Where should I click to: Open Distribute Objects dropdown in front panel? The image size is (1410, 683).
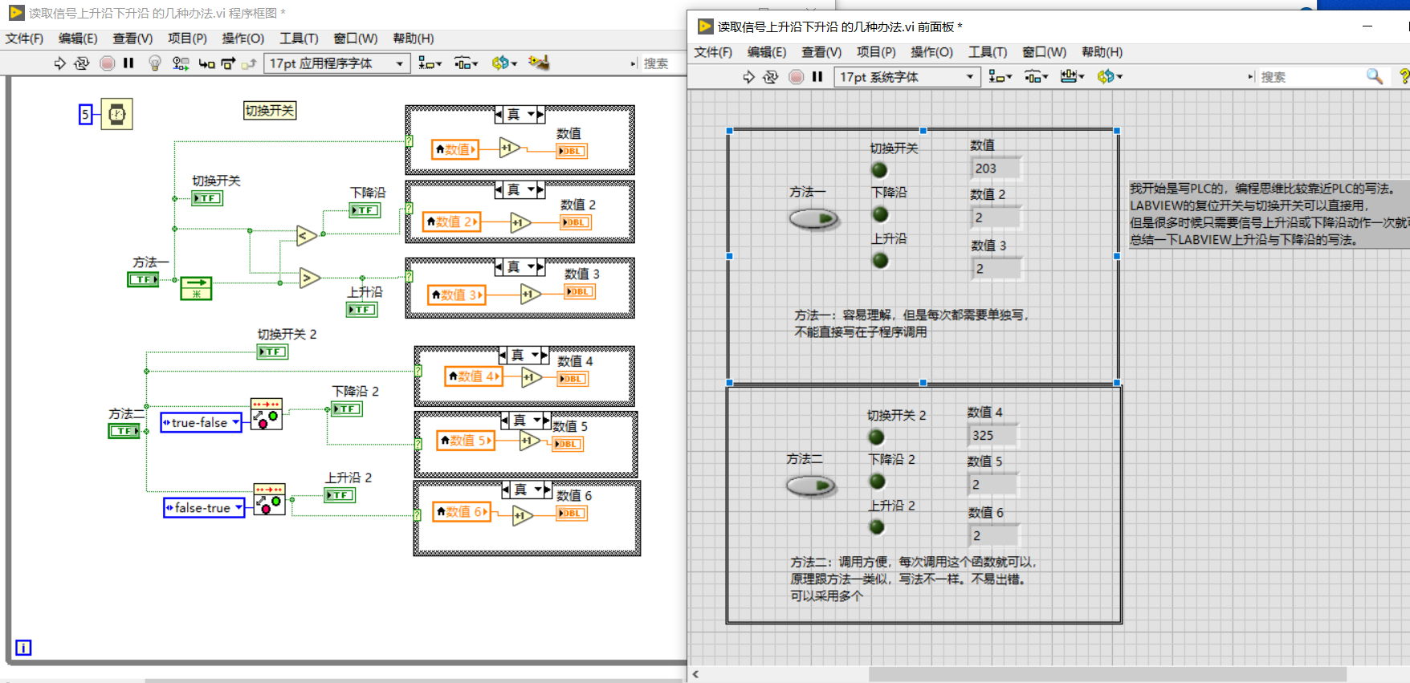(1037, 77)
